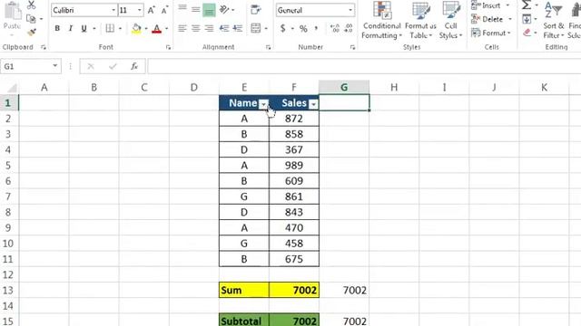
Task: Open the Calibri font name dropdown
Action: [x=113, y=10]
